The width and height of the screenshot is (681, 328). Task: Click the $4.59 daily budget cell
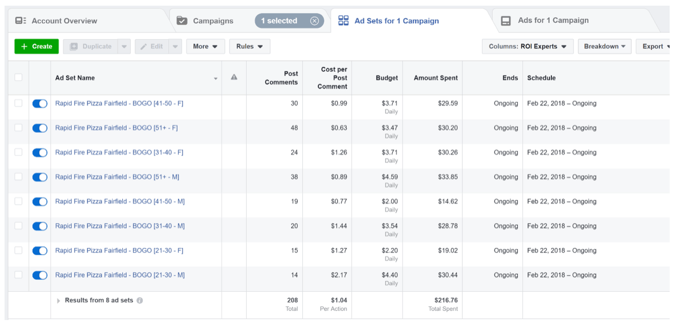click(389, 177)
